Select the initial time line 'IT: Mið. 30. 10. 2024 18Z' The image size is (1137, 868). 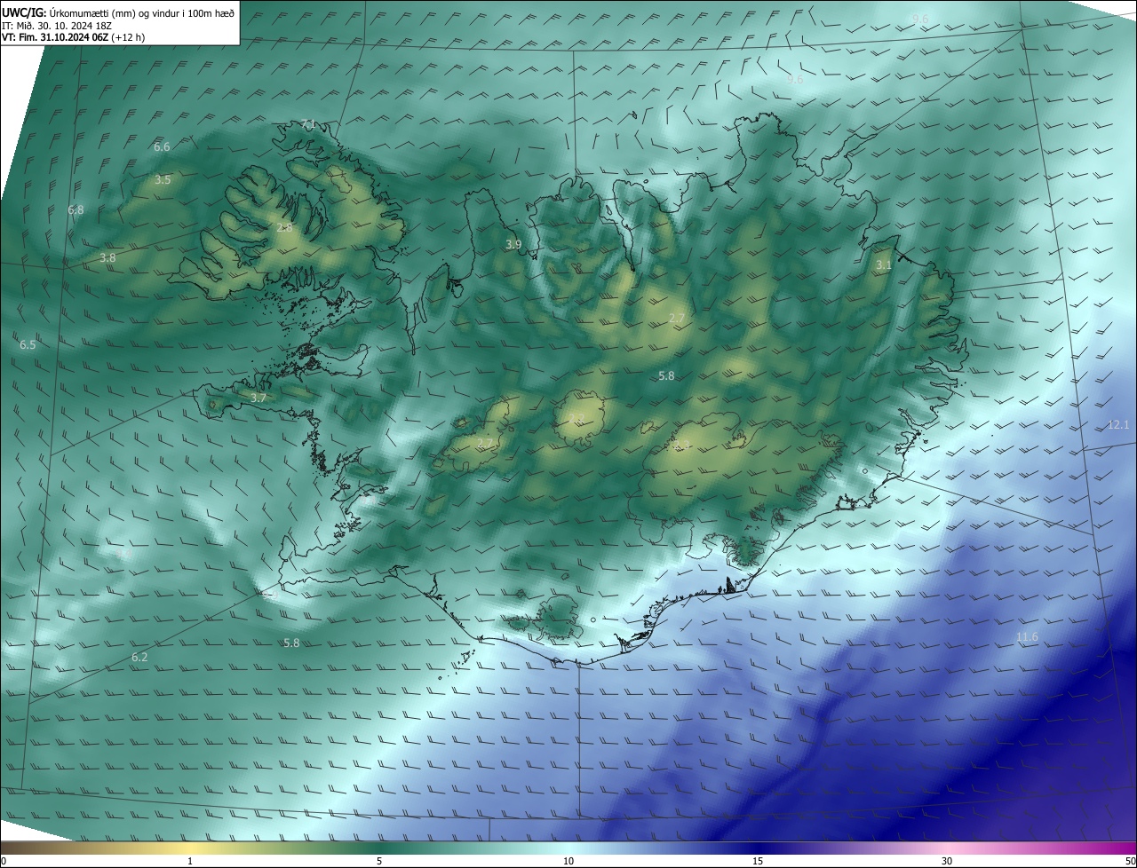tap(56, 26)
